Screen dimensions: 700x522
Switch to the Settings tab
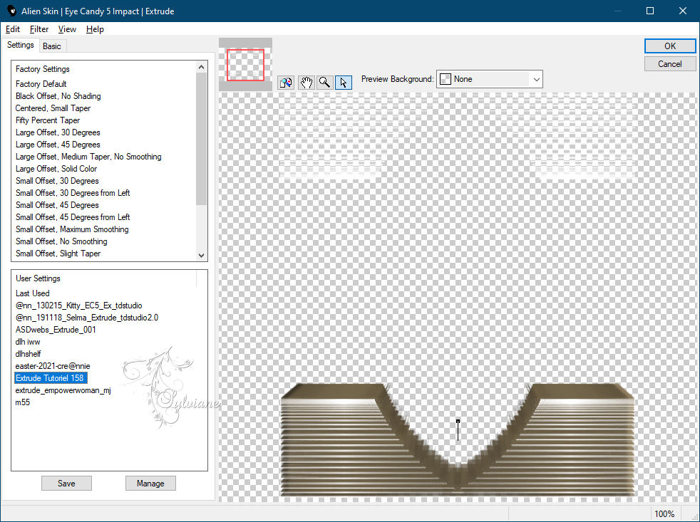21,45
